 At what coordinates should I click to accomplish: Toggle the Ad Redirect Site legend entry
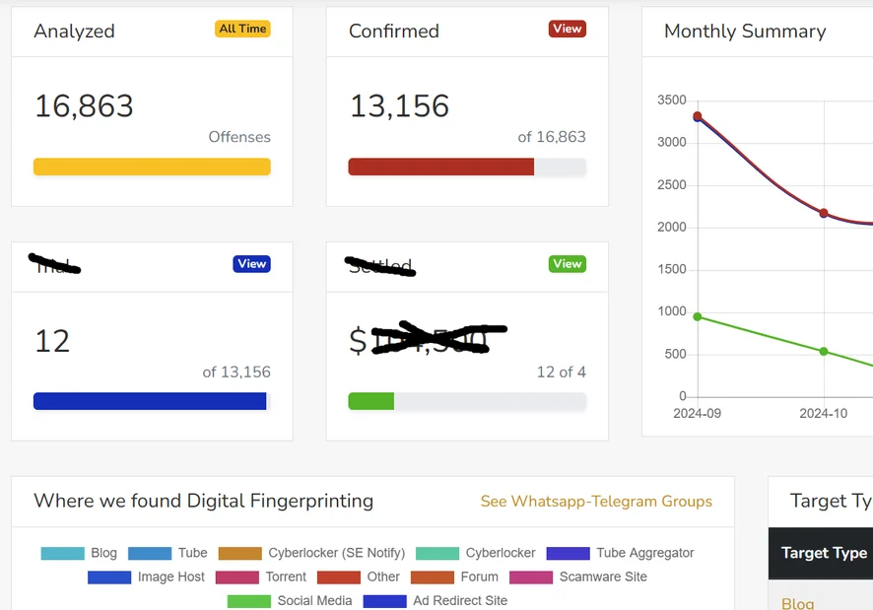pyautogui.click(x=436, y=600)
